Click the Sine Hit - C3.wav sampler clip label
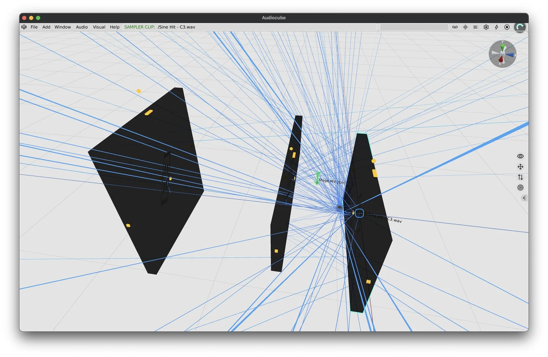The height and width of the screenshot is (357, 548). pyautogui.click(x=176, y=27)
